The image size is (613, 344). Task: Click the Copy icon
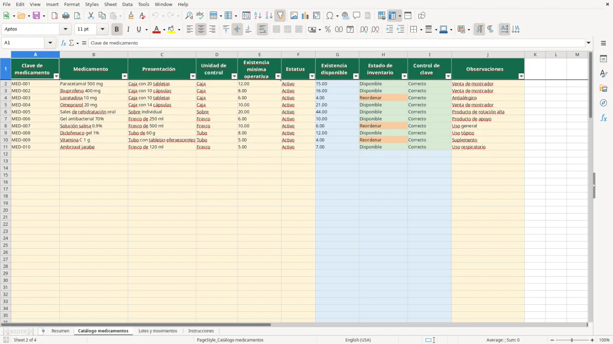click(102, 16)
